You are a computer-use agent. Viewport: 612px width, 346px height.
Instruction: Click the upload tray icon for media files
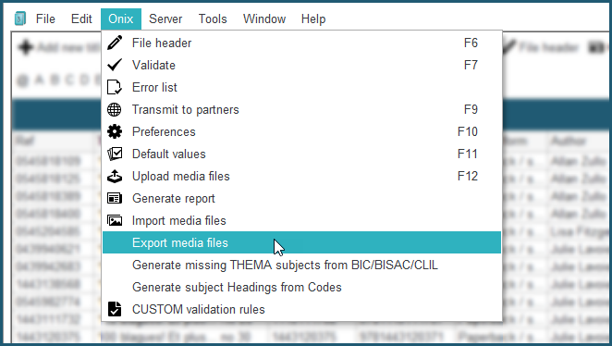coord(115,177)
